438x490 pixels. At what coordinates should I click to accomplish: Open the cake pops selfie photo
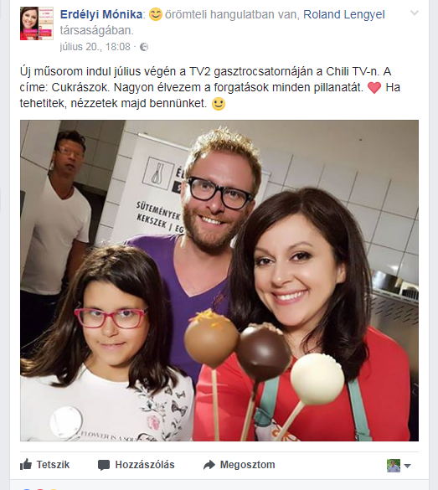(x=219, y=281)
